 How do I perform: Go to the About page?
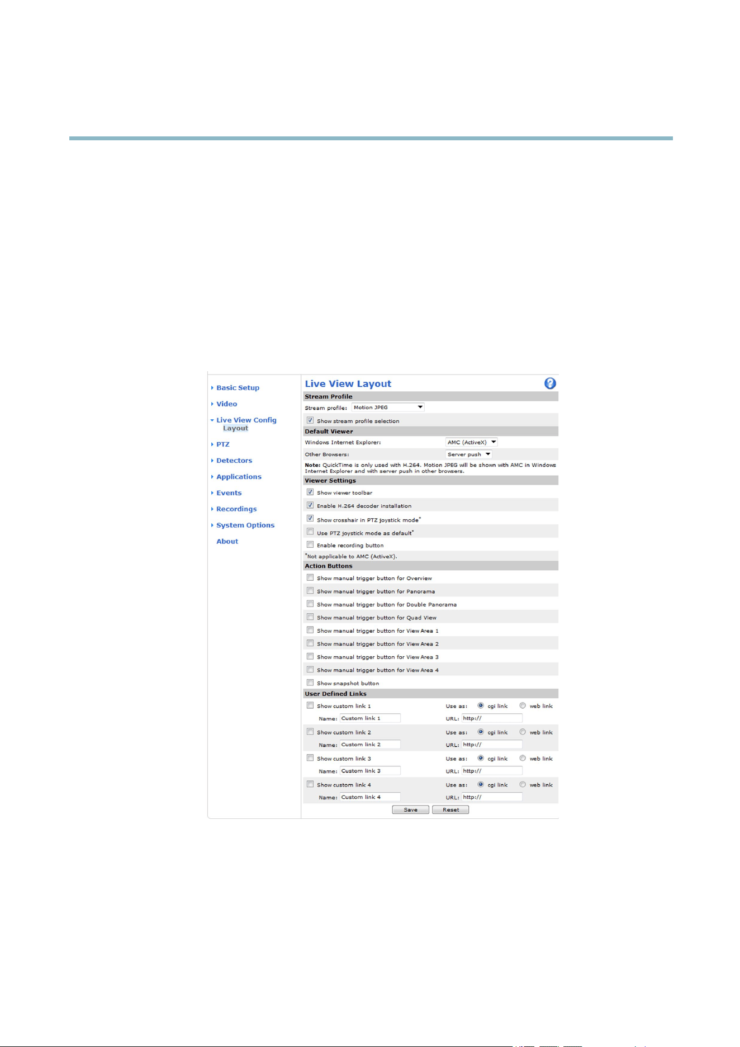[227, 542]
